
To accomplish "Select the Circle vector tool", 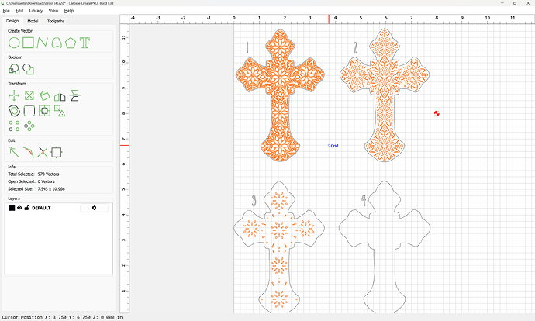I will [13, 41].
